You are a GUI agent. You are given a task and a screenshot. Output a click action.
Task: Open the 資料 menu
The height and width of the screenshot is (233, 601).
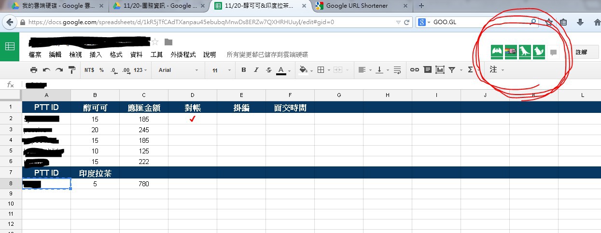pos(137,55)
